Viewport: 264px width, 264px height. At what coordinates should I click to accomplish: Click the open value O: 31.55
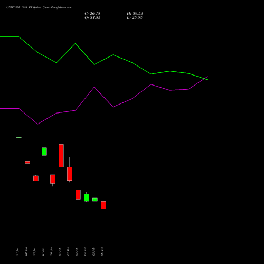coord(92,18)
